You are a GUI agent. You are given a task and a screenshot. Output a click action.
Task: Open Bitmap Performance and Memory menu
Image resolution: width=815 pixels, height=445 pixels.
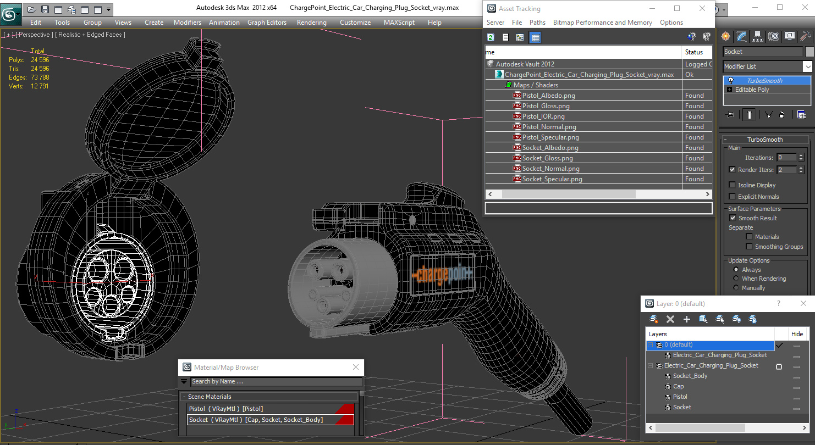click(x=603, y=23)
